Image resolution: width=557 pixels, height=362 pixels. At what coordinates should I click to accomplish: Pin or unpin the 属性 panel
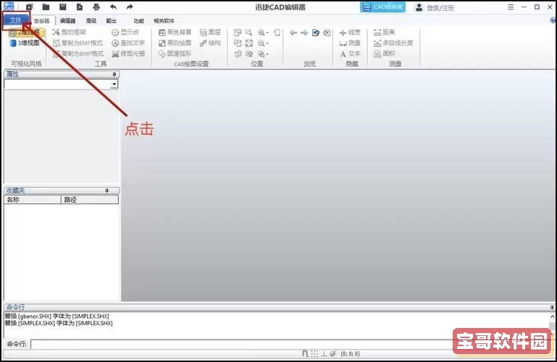click(x=114, y=74)
